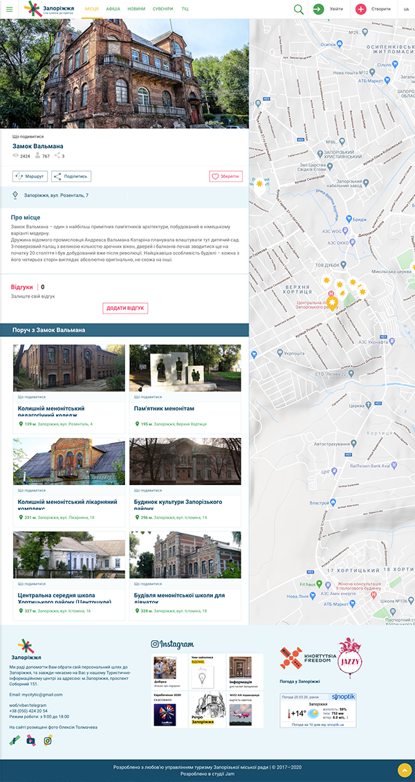Click the red plus Create icon
415x782 pixels.
pos(361,9)
